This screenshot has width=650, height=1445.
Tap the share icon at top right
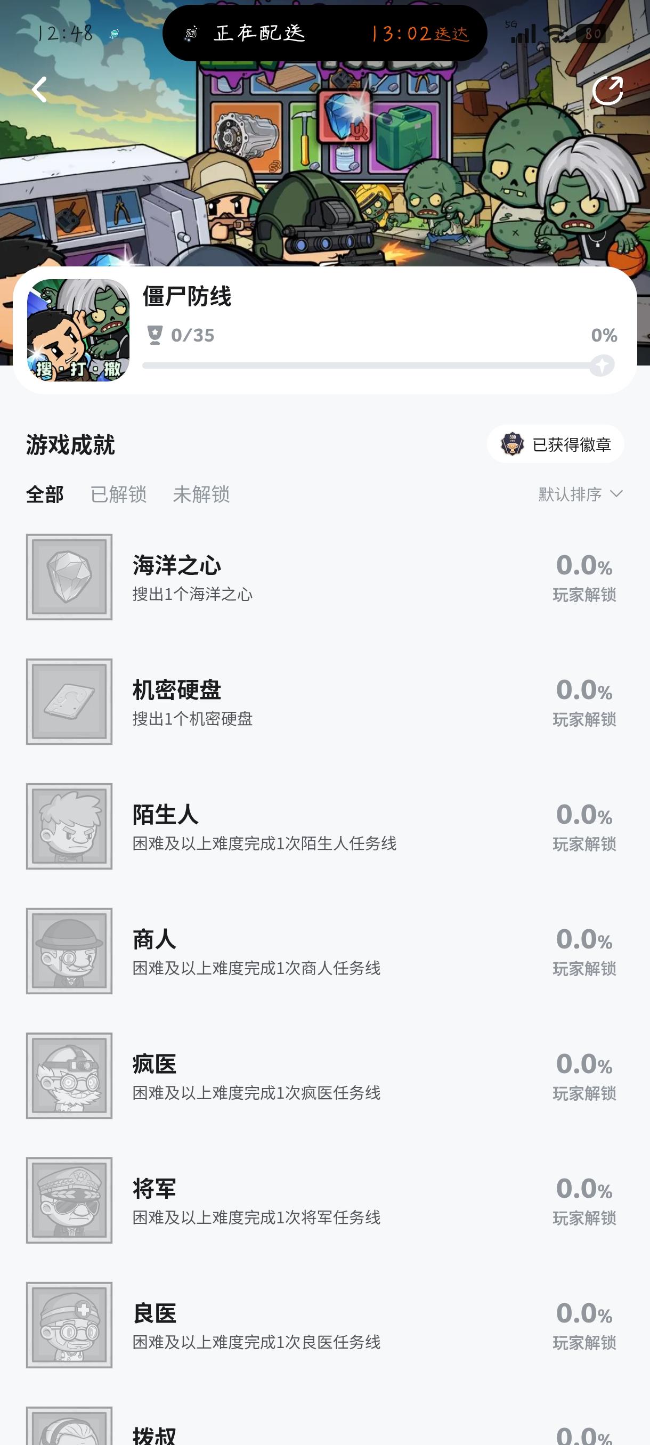[607, 91]
